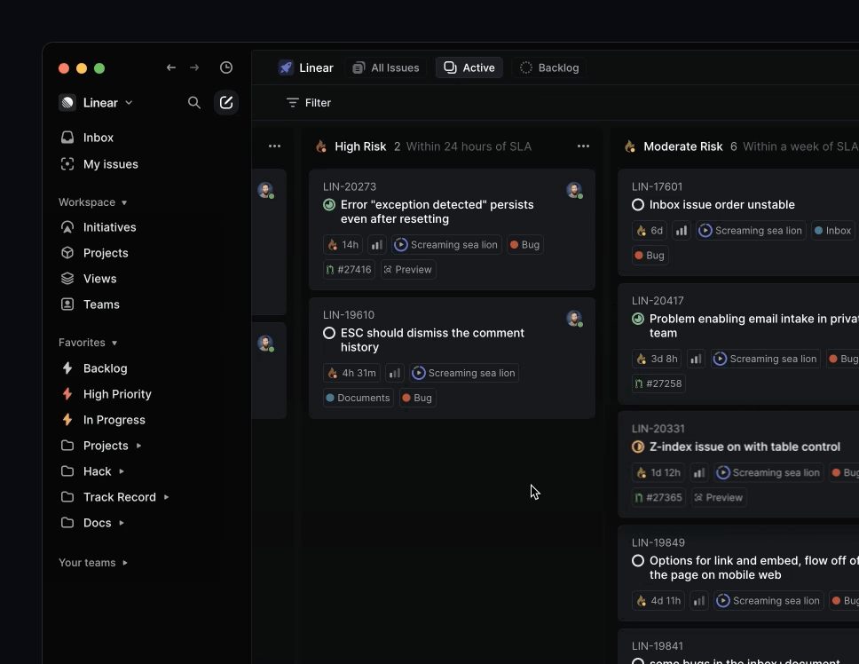The image size is (859, 664).
Task: Change the status circle of LIN-17601
Action: coord(638,205)
